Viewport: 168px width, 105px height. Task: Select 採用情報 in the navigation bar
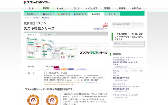click(122, 9)
